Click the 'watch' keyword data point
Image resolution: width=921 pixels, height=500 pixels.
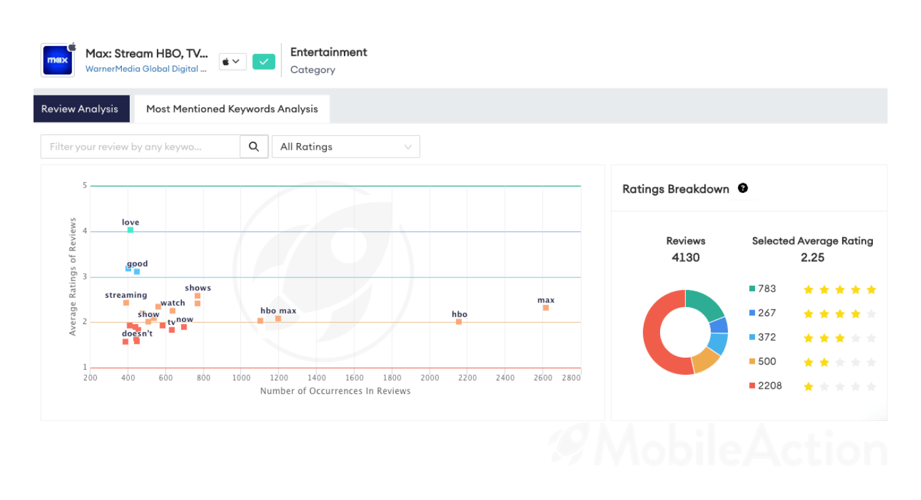(172, 311)
